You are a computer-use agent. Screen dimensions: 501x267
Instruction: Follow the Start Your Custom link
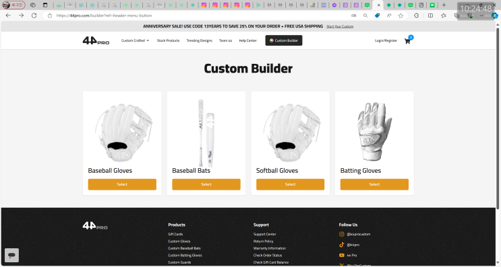click(340, 26)
